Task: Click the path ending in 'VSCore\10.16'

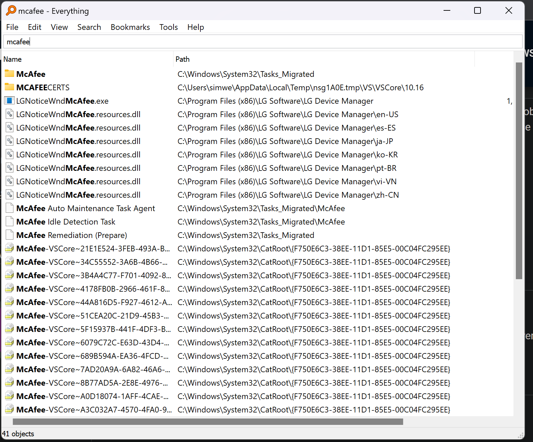Action: pos(301,87)
